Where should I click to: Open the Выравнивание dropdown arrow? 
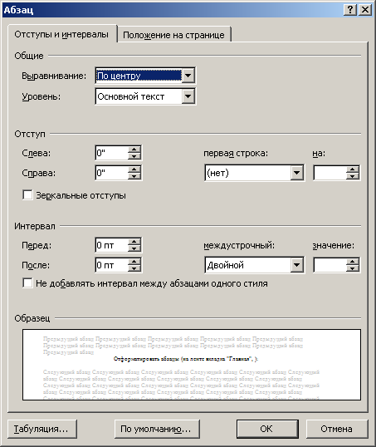188,76
